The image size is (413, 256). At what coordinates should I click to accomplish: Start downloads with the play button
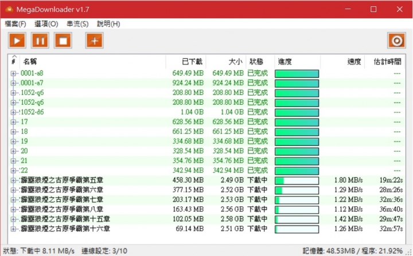[x=17, y=41]
